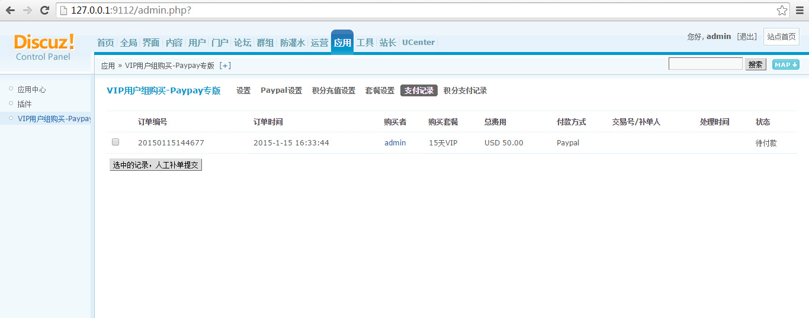Select the 支付记录 tab
Screen dimensions: 809x318
pos(419,91)
